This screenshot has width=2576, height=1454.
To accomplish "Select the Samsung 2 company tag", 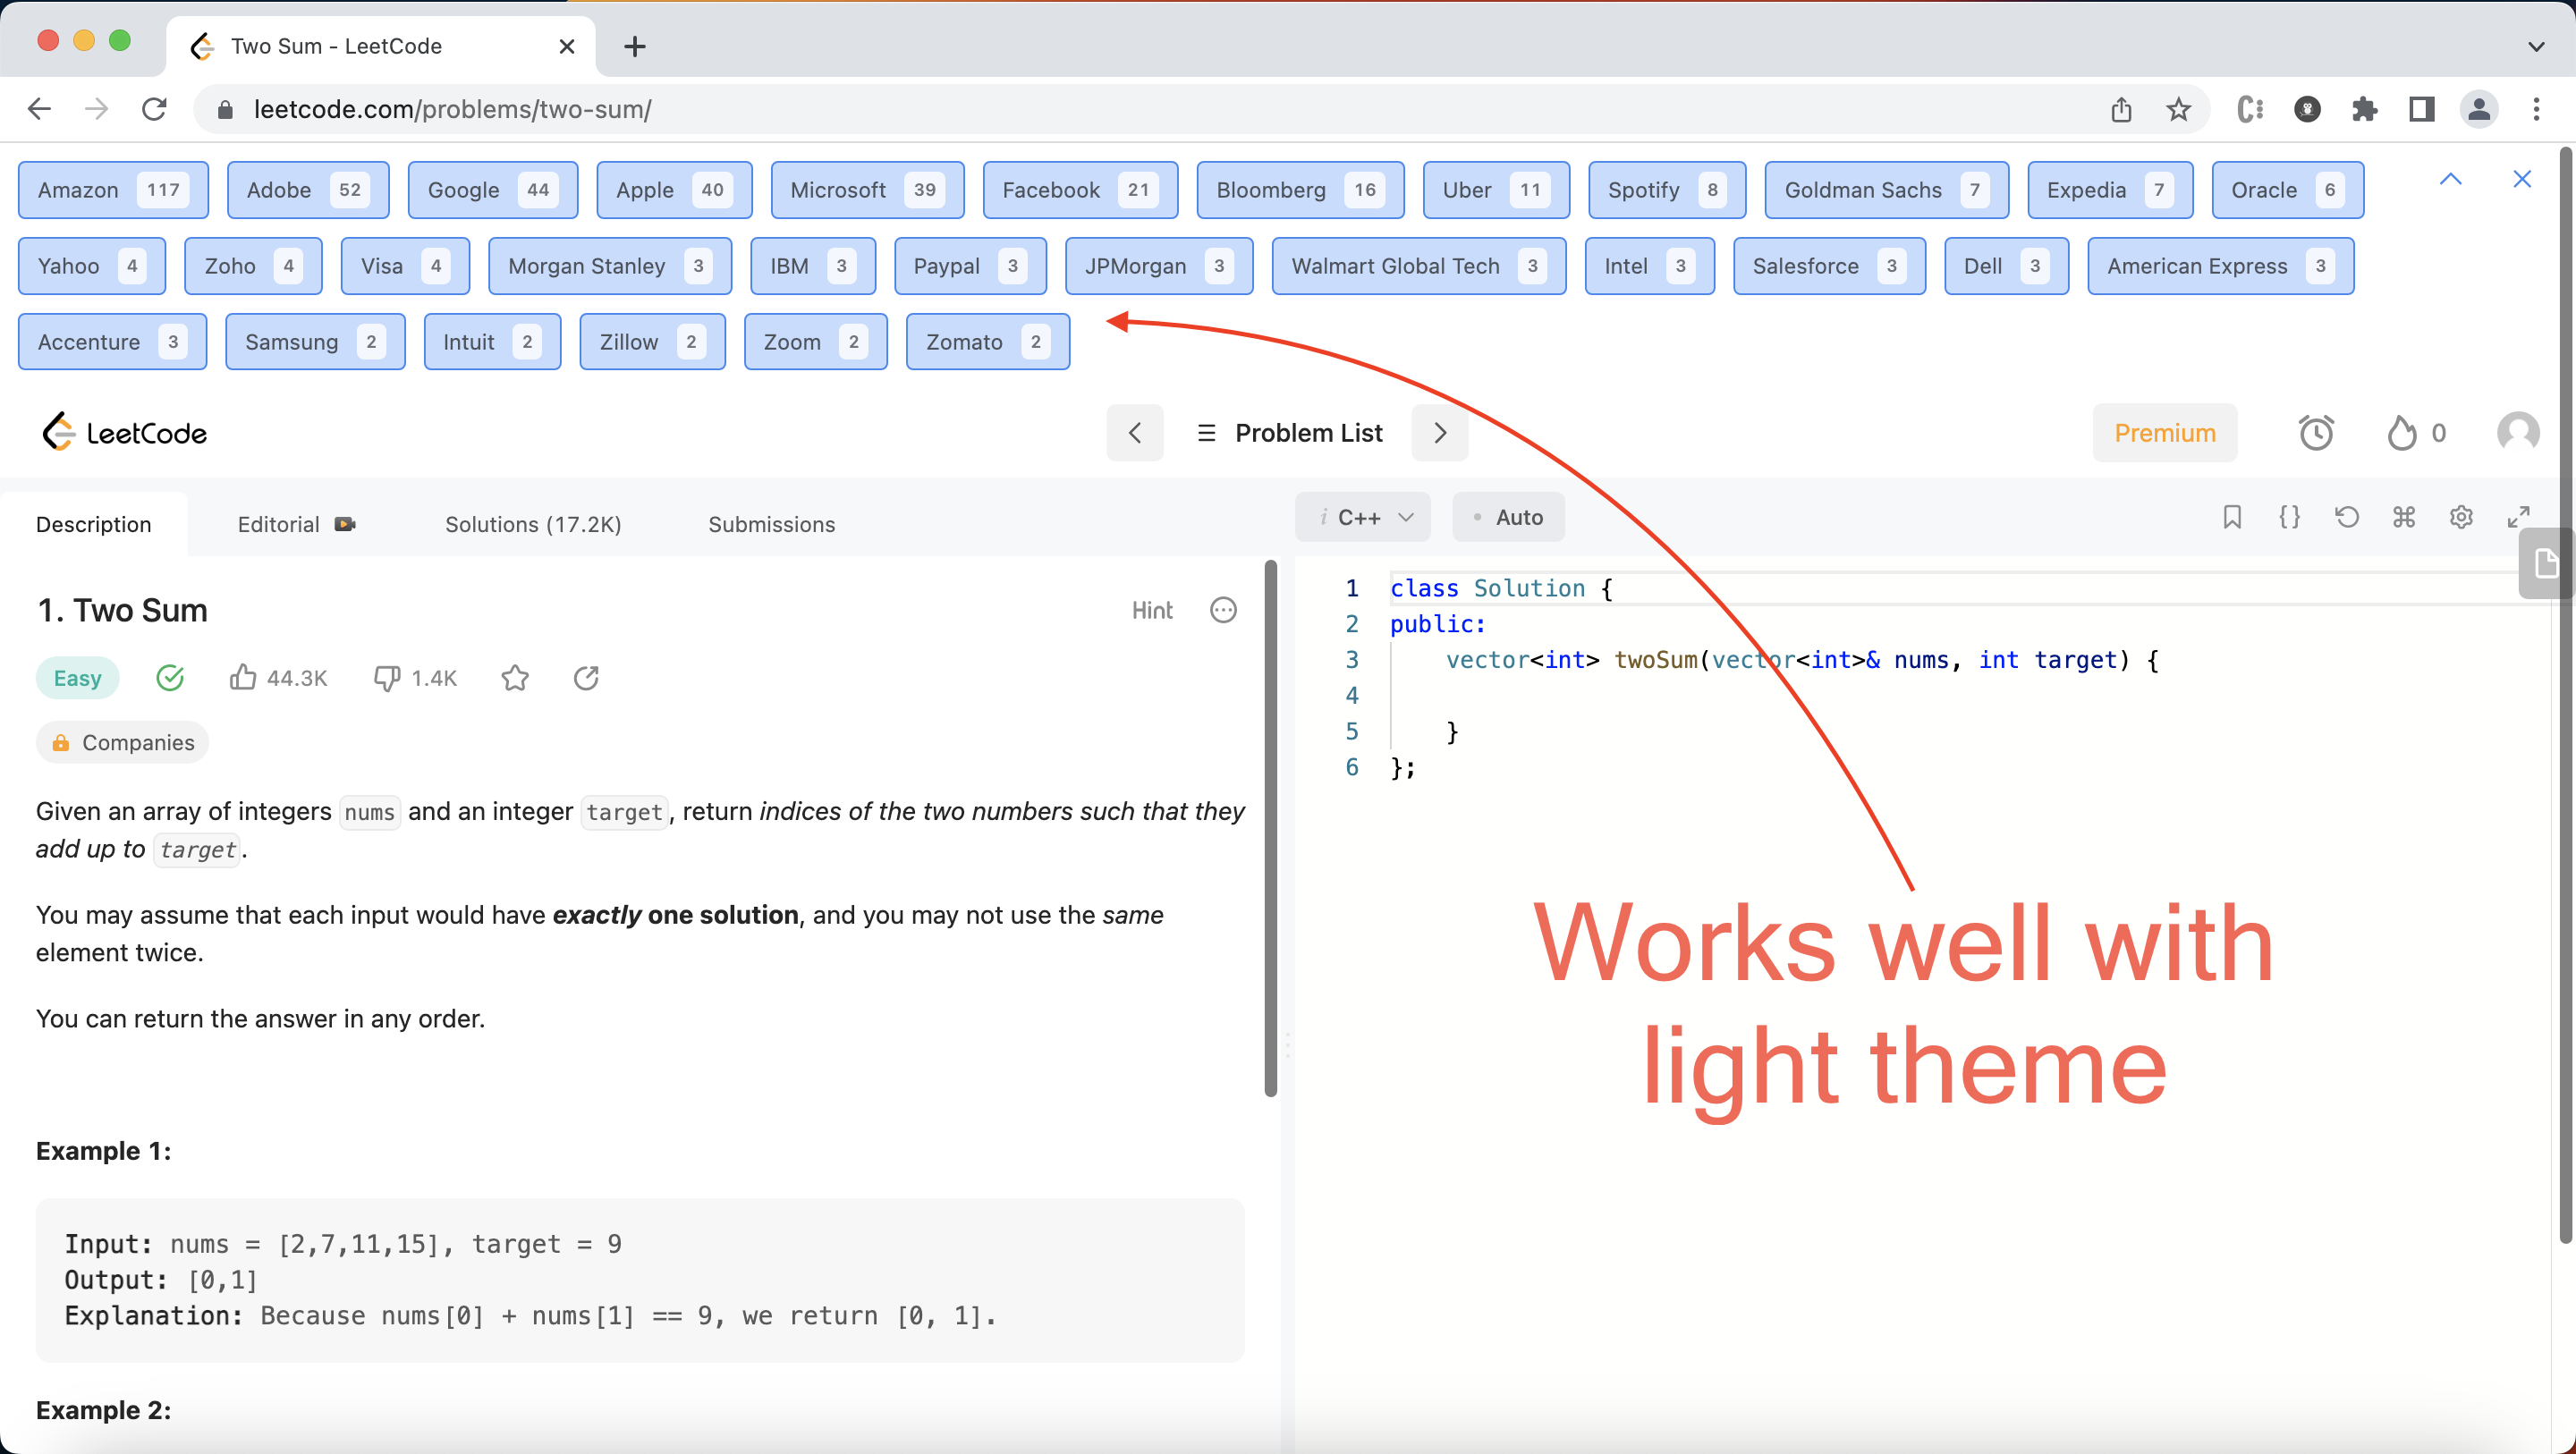I will point(315,341).
